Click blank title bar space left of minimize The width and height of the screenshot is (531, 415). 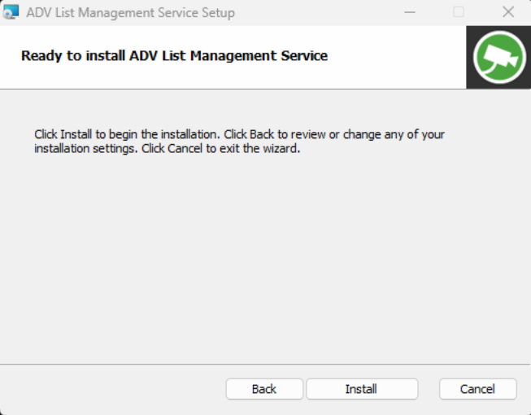point(325,12)
